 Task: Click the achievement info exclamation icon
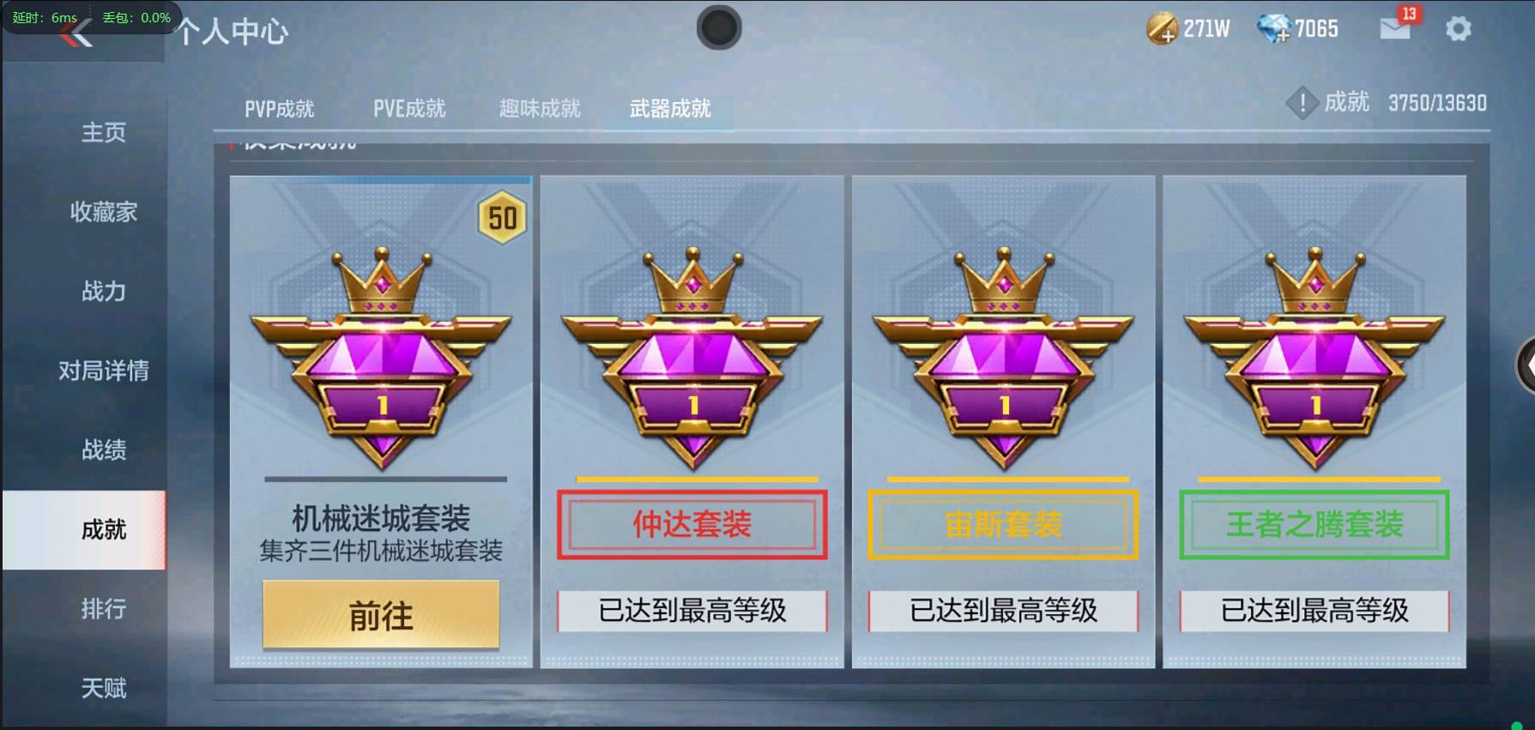point(1302,103)
